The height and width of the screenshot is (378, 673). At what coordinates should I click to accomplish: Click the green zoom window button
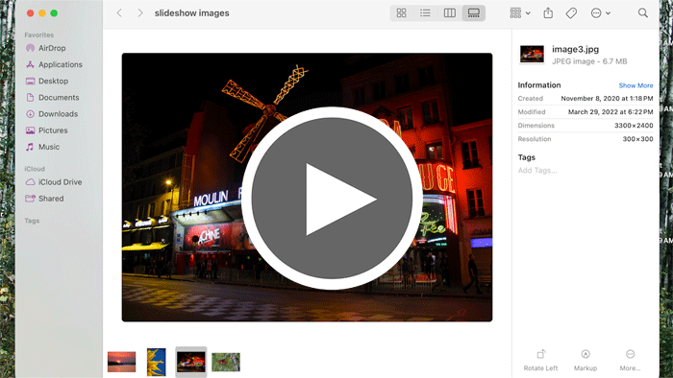coord(54,13)
